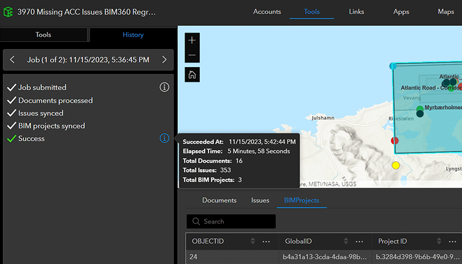Open the Issues table tab
This screenshot has height=264, width=462.
click(x=260, y=200)
